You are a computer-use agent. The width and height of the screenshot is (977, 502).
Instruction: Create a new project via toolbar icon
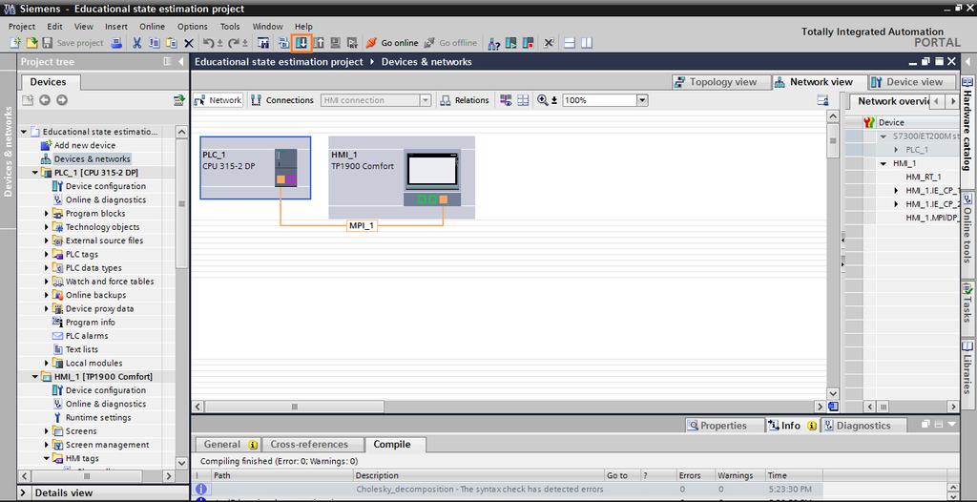(x=15, y=43)
